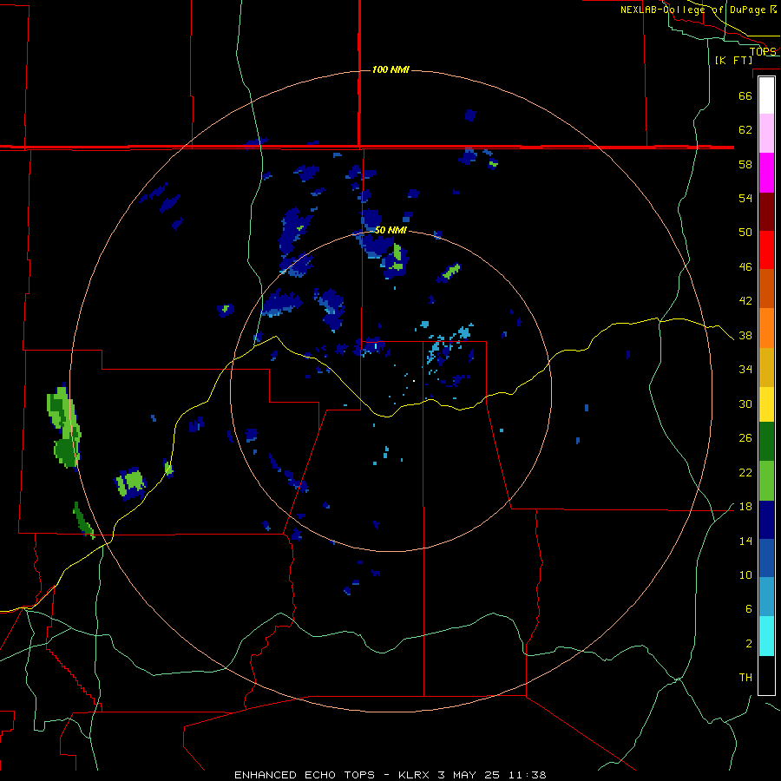Click the light green legend swatch

tap(766, 481)
